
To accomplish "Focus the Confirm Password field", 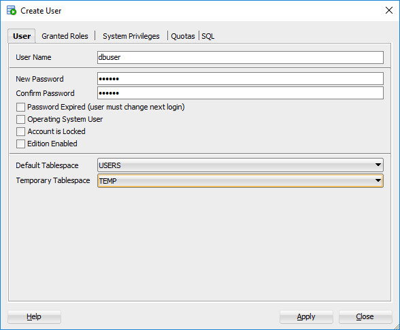I will (x=240, y=93).
